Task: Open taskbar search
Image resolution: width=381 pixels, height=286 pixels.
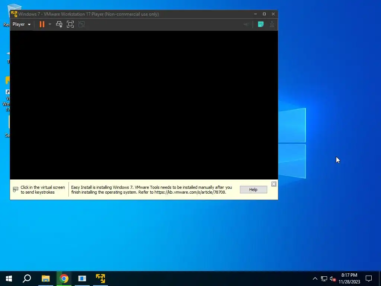Action: pyautogui.click(x=27, y=279)
